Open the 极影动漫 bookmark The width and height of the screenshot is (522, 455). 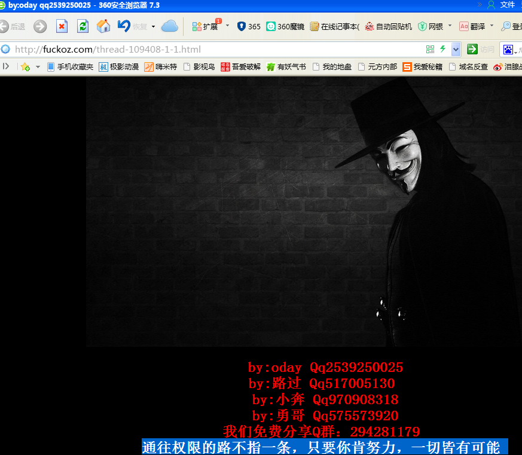[119, 67]
